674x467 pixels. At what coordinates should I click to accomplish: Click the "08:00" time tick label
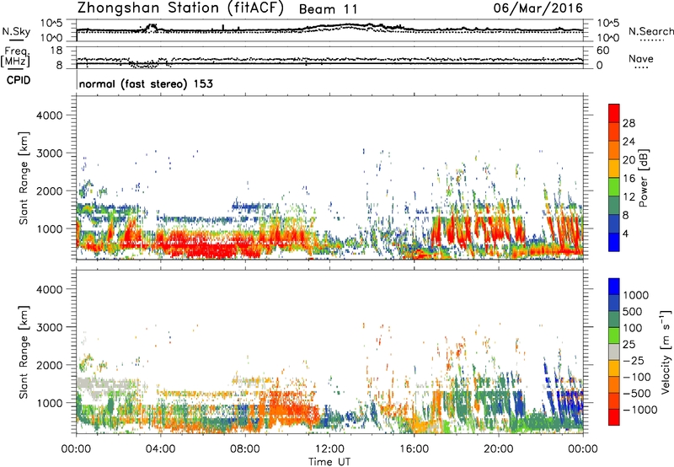tap(244, 449)
